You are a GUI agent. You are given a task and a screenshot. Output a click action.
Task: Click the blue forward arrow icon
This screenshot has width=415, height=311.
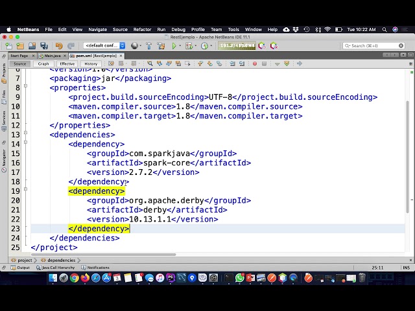click(x=300, y=63)
